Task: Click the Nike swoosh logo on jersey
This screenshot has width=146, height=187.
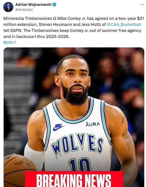Action: coord(59,127)
